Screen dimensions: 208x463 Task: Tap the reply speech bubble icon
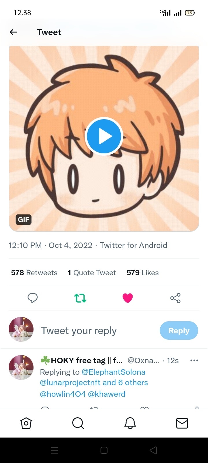coord(32,298)
